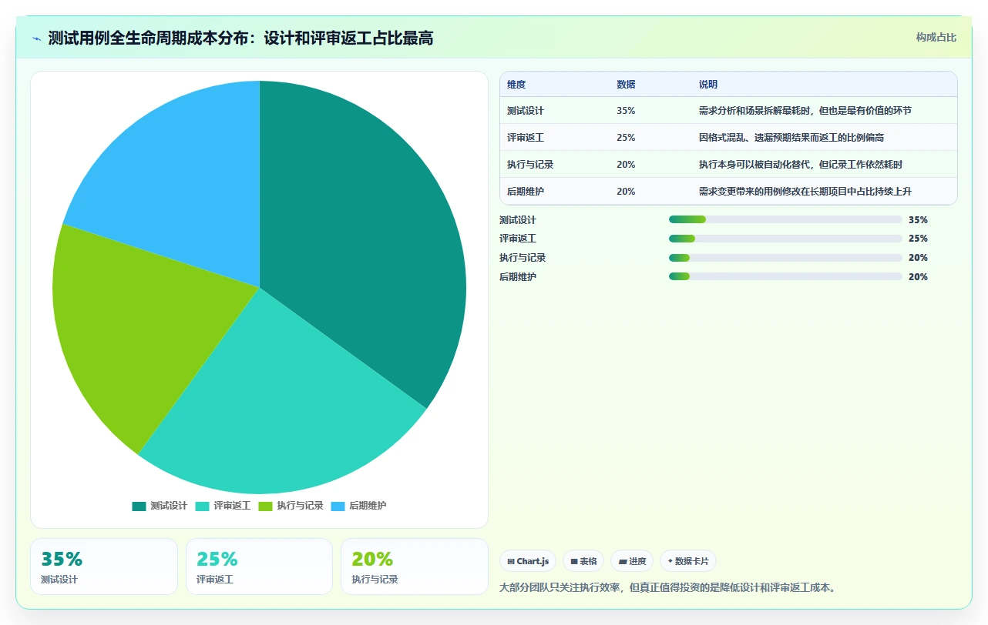Select 测试设计 cell in the table
This screenshot has height=625, width=988.
(526, 111)
